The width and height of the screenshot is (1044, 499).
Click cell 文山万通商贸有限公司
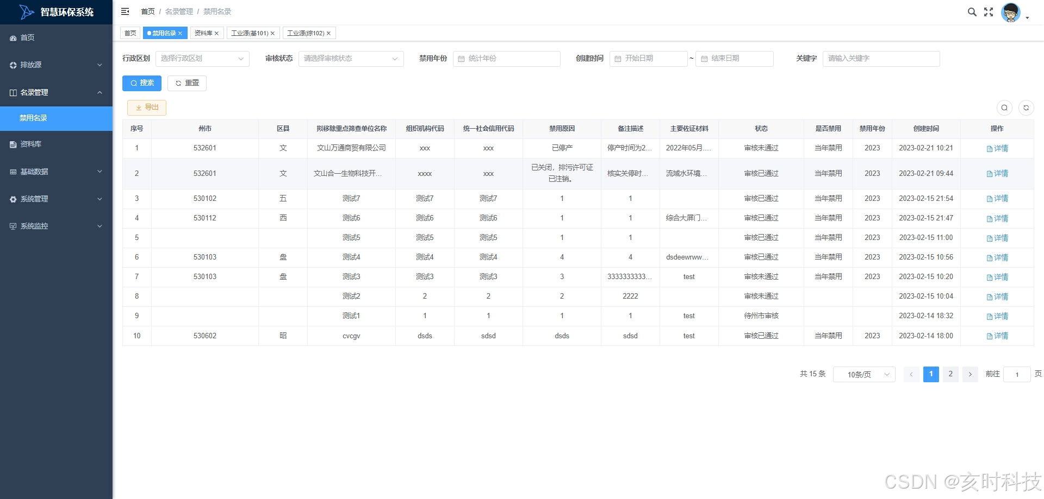[x=351, y=148]
